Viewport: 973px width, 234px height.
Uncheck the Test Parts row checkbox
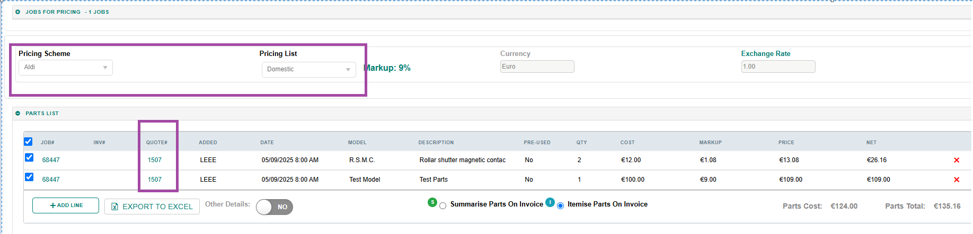tap(29, 177)
